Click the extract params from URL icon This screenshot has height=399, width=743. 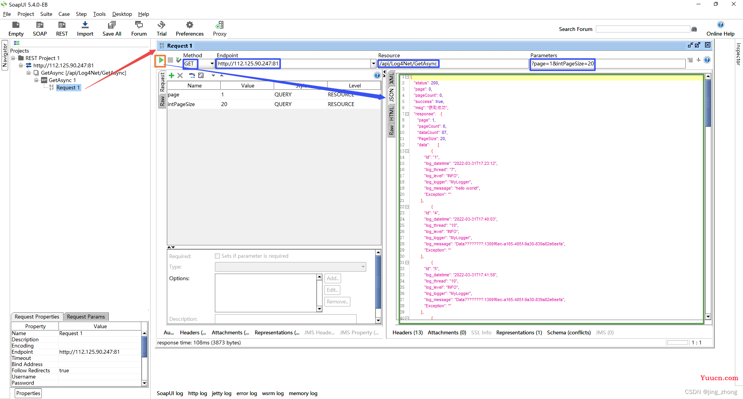click(x=192, y=75)
